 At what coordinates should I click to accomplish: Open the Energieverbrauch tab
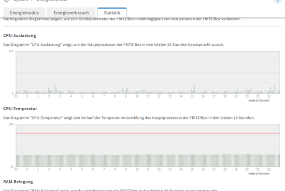pos(71,13)
